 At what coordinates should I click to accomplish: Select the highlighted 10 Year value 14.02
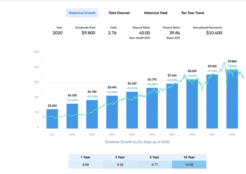[x=189, y=165]
